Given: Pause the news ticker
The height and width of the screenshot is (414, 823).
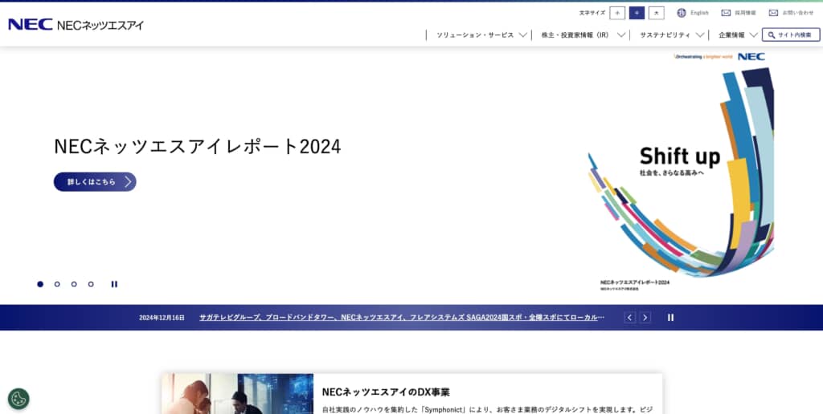Looking at the screenshot, I should coord(670,318).
